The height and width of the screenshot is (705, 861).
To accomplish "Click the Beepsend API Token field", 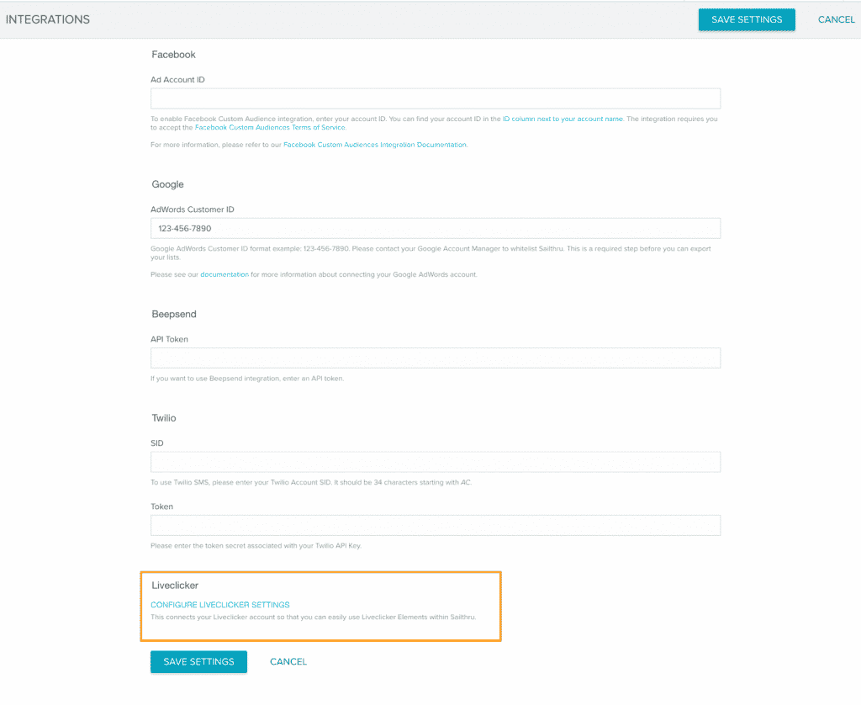I will click(435, 358).
